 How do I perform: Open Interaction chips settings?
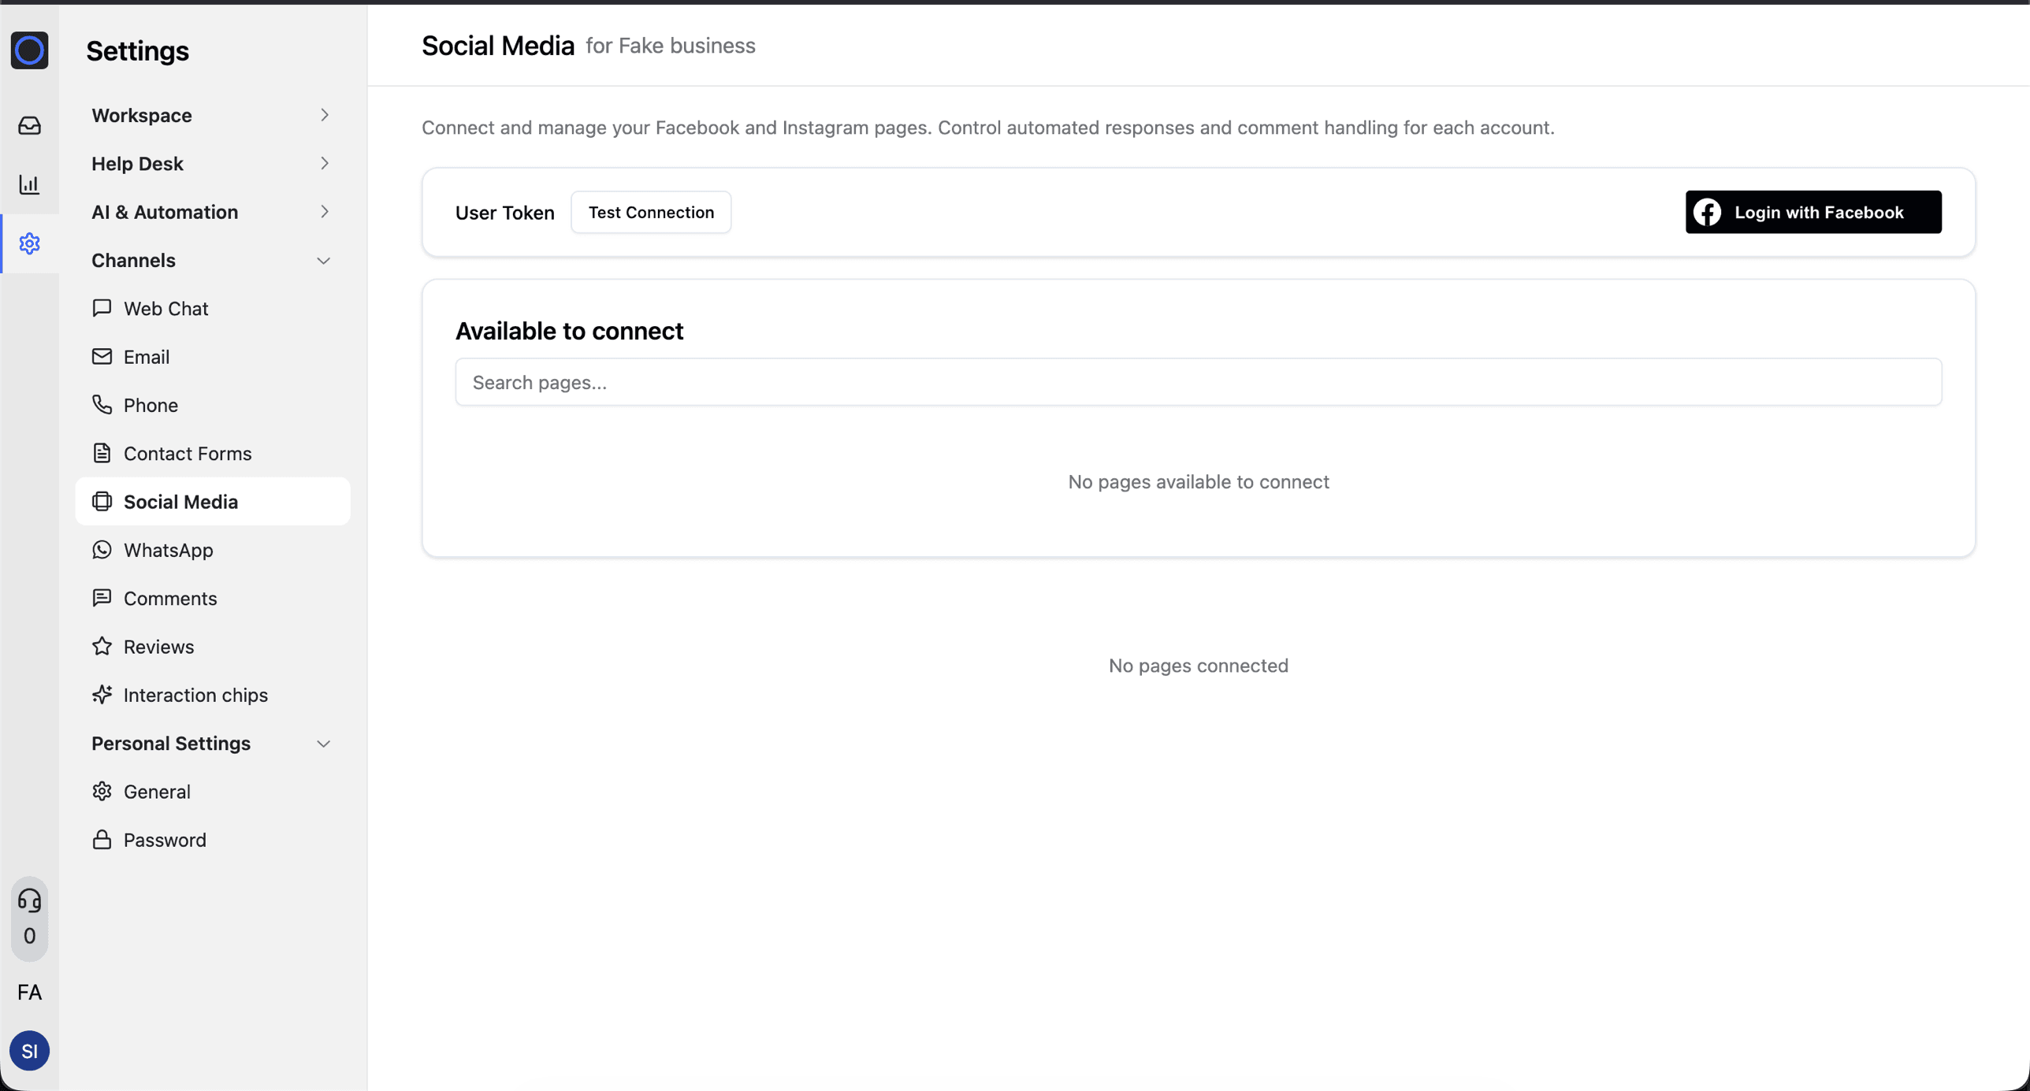pos(195,695)
